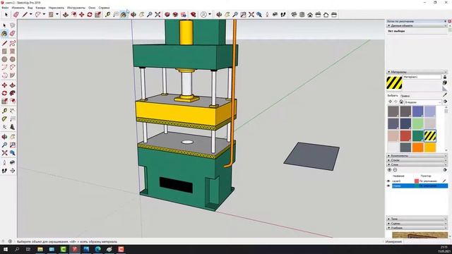Select the Make Component tool
This screenshot has width=452, height=254.
(x=13, y=25)
